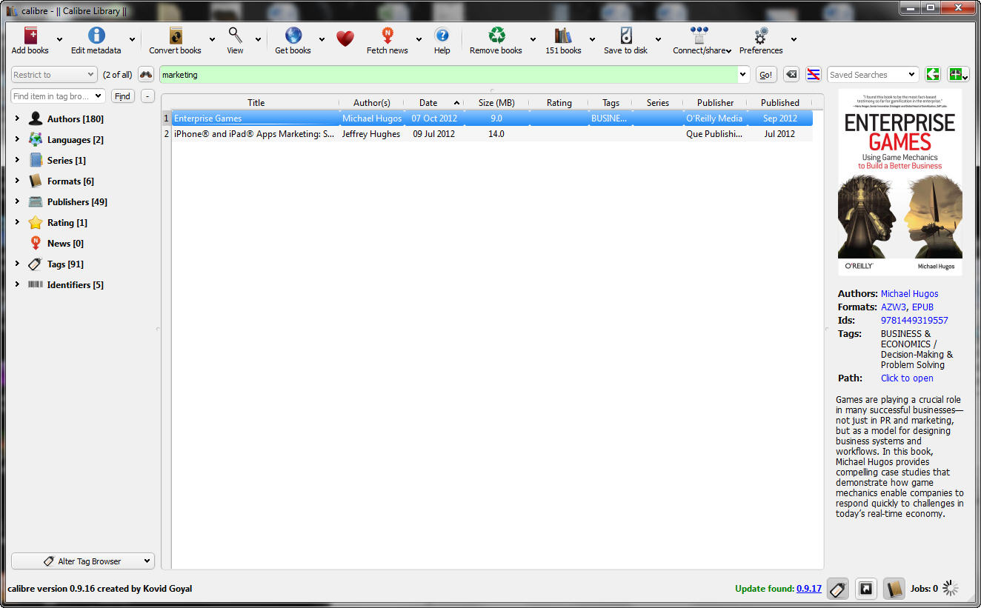
Task: Click the Find button in tag browser
Action: [123, 96]
